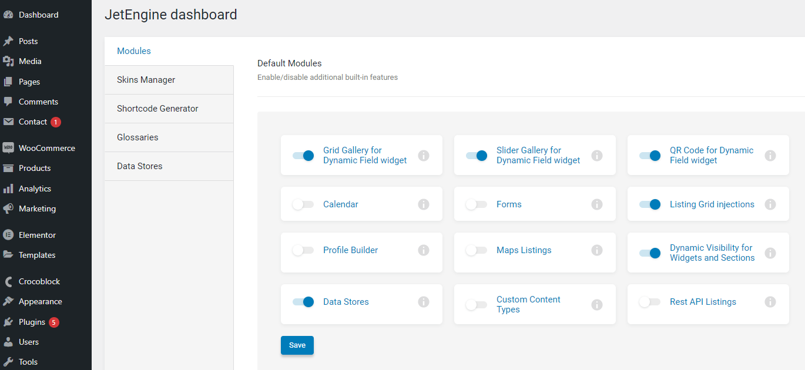Click the Plugins plug icon
Viewport: 805px width, 370px height.
pos(8,322)
